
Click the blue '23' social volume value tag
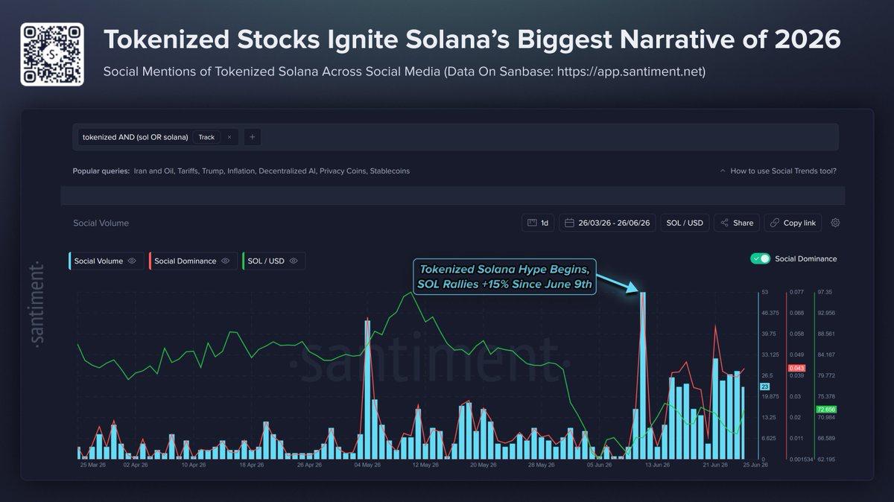tap(764, 387)
